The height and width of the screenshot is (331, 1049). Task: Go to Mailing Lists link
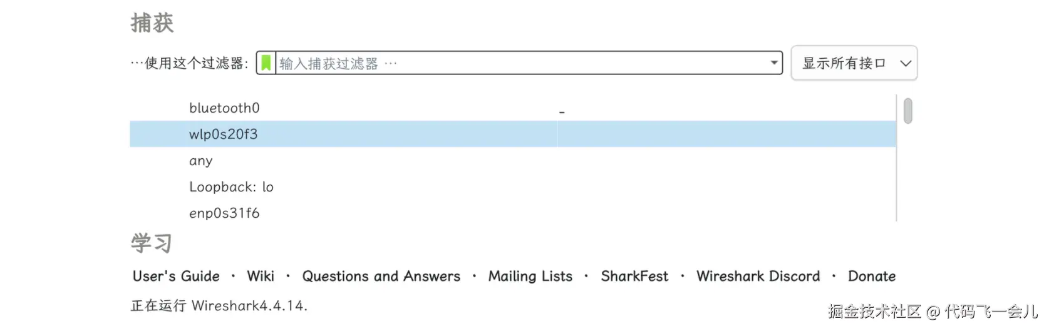point(530,276)
